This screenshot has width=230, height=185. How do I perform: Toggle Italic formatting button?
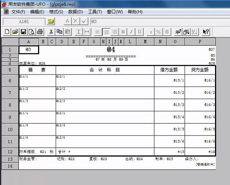[131, 31]
